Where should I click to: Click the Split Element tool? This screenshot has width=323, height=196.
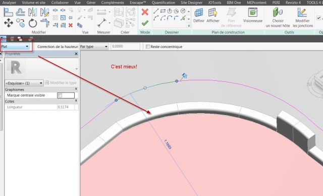coord(55,10)
